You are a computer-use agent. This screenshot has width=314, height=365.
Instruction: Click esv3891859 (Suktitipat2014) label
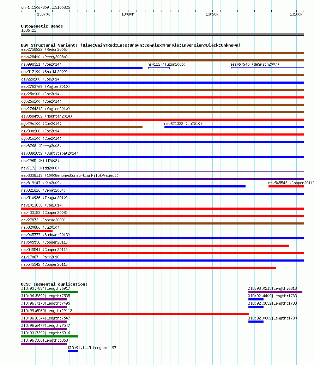click(50, 154)
